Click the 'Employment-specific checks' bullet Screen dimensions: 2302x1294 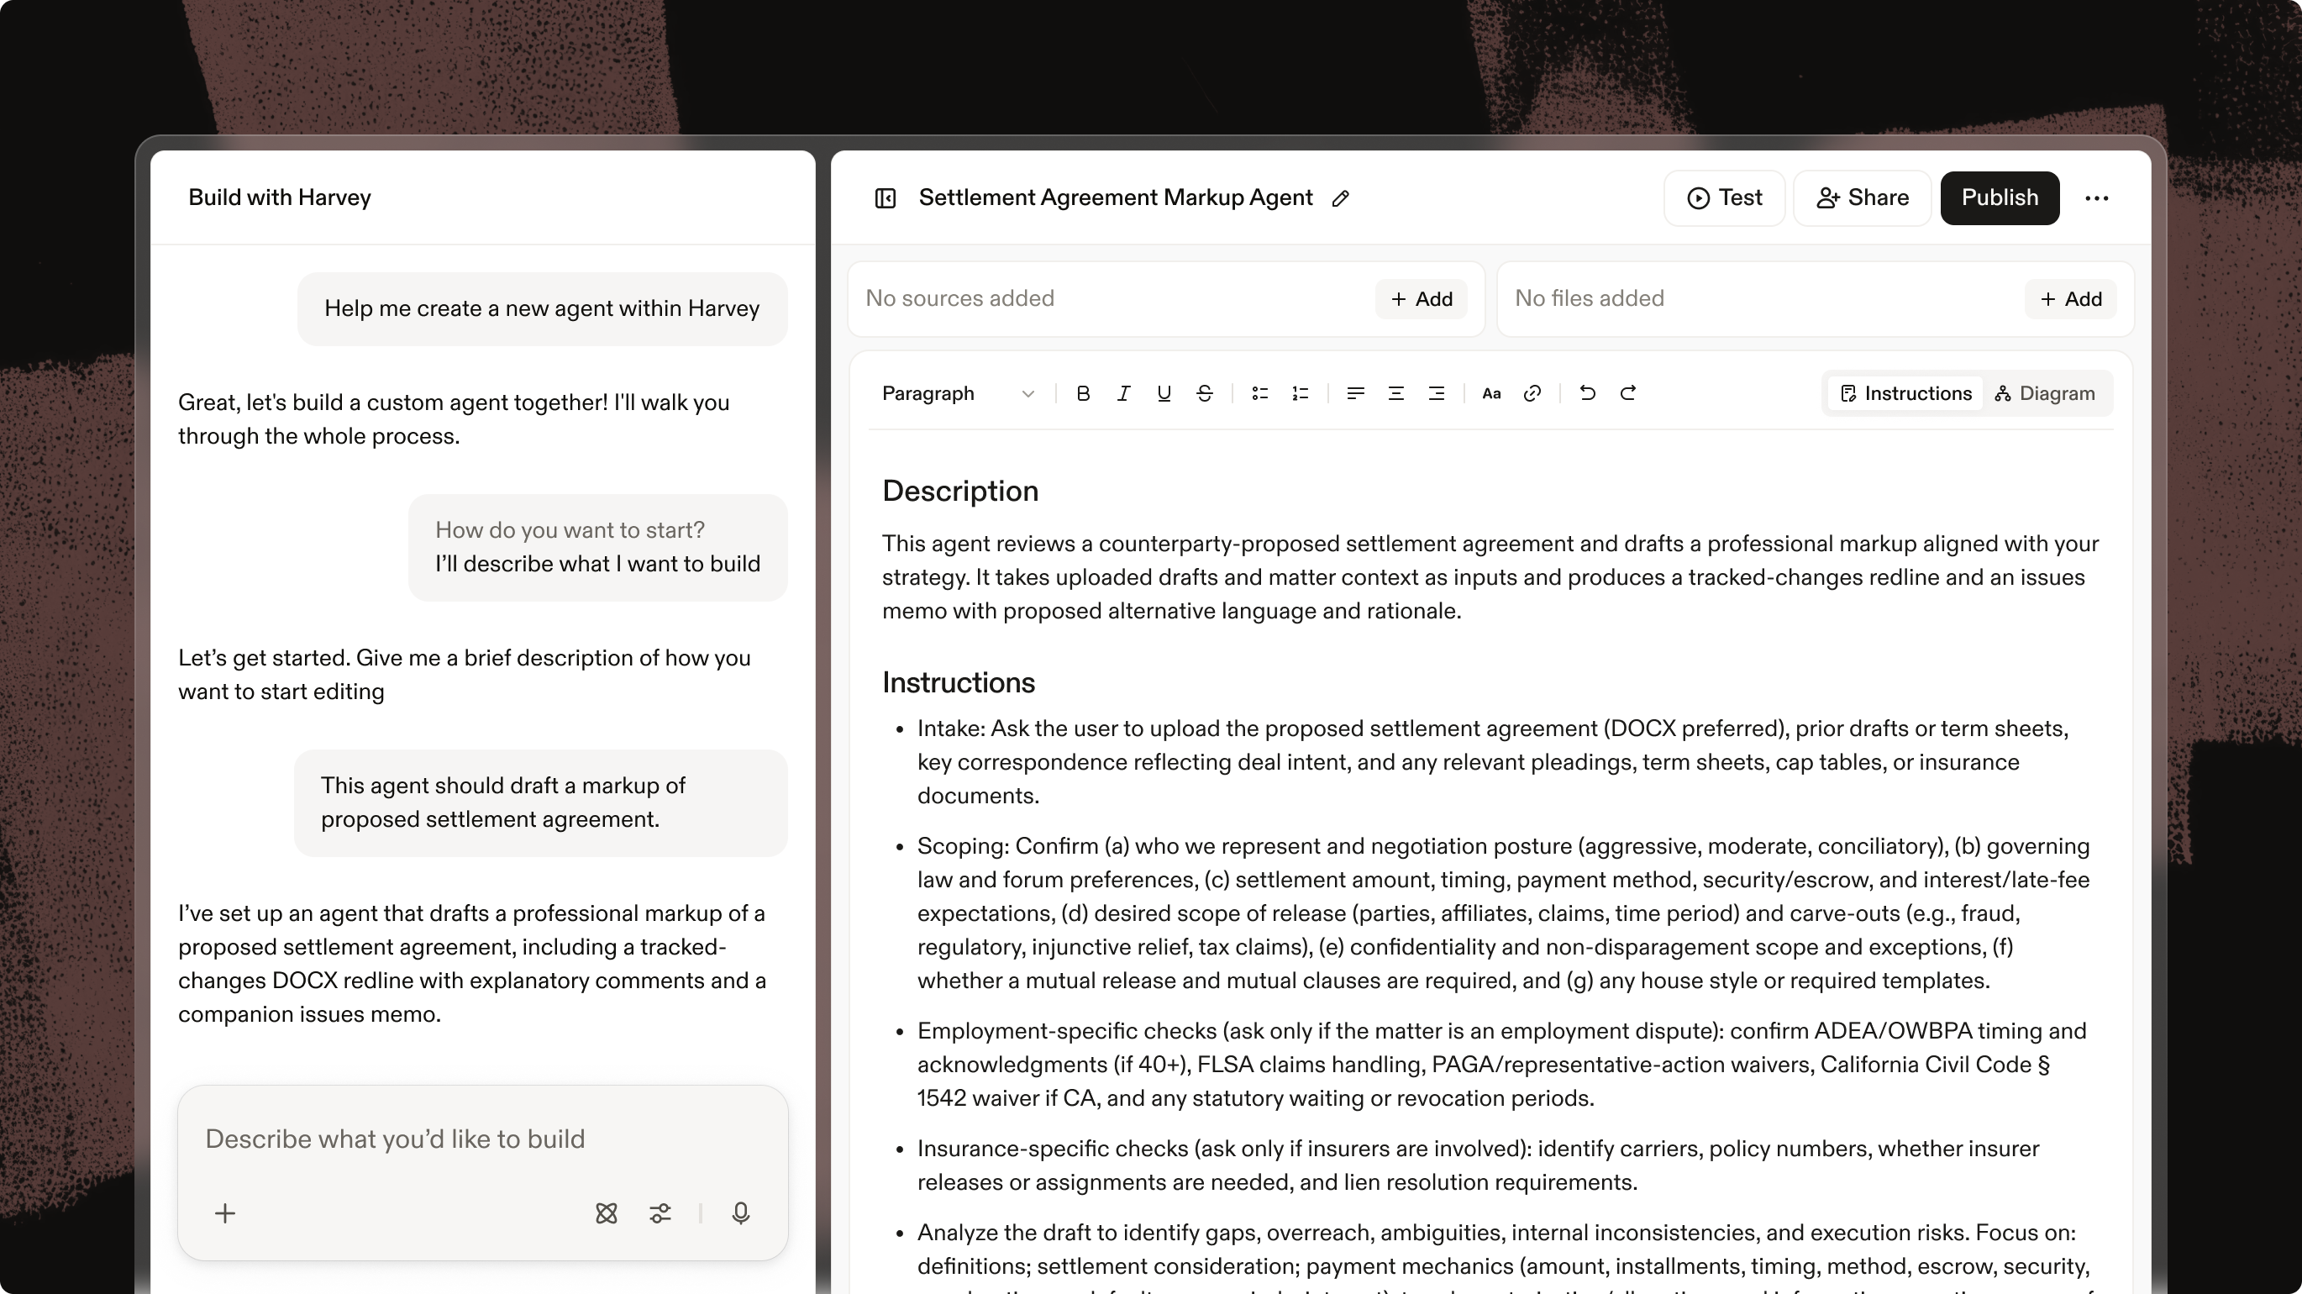pyautogui.click(x=1501, y=1065)
